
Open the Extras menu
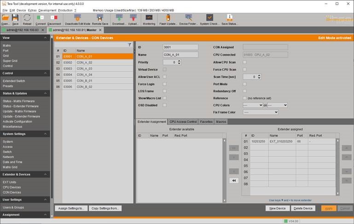32,10
